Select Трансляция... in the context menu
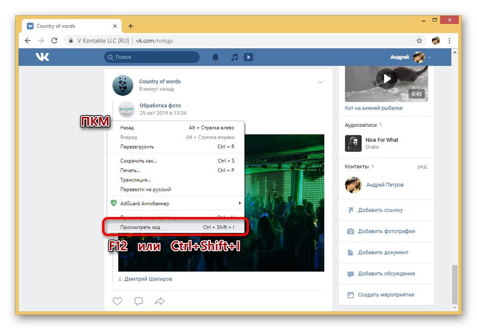The width and height of the screenshot is (477, 330). click(x=176, y=180)
